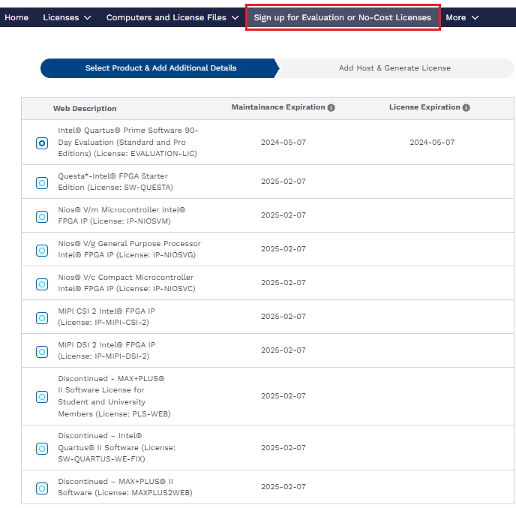Click 2025-02-07 date in MIPI CSI 2 row
This screenshot has height=508, width=516.
[x=283, y=317]
